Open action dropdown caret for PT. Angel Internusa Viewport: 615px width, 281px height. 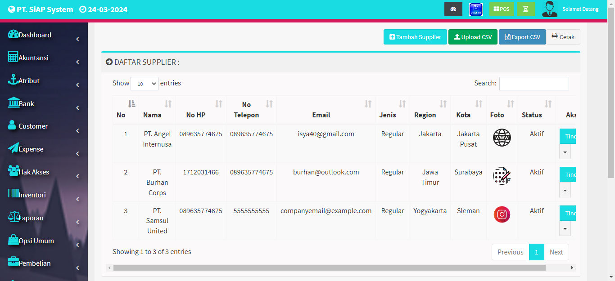(x=565, y=152)
